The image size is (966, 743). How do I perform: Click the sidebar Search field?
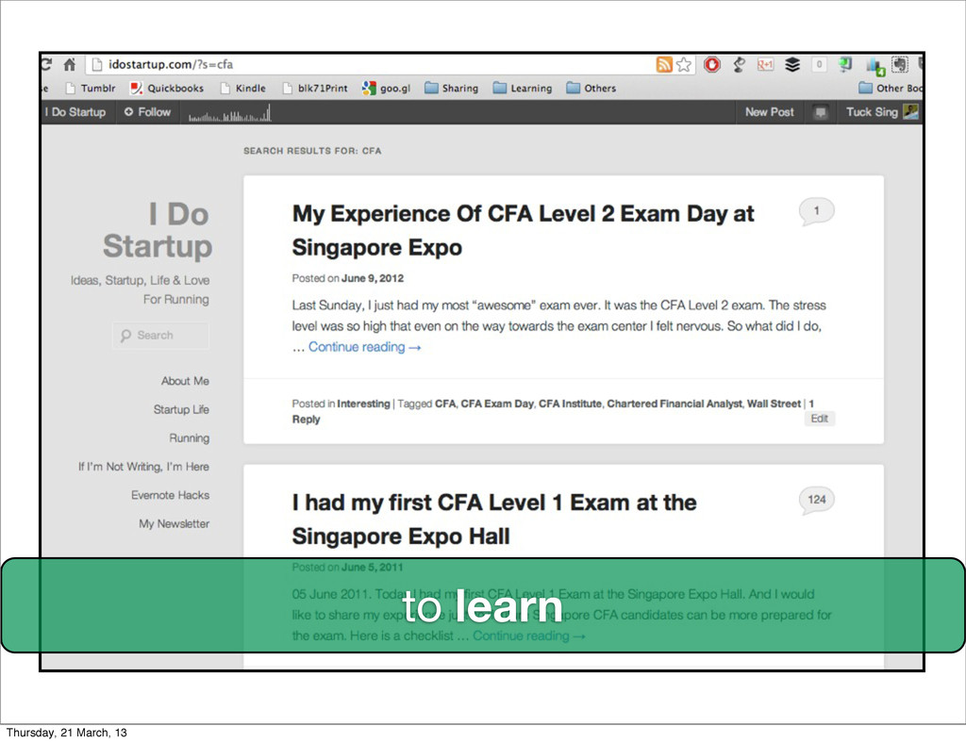[161, 335]
